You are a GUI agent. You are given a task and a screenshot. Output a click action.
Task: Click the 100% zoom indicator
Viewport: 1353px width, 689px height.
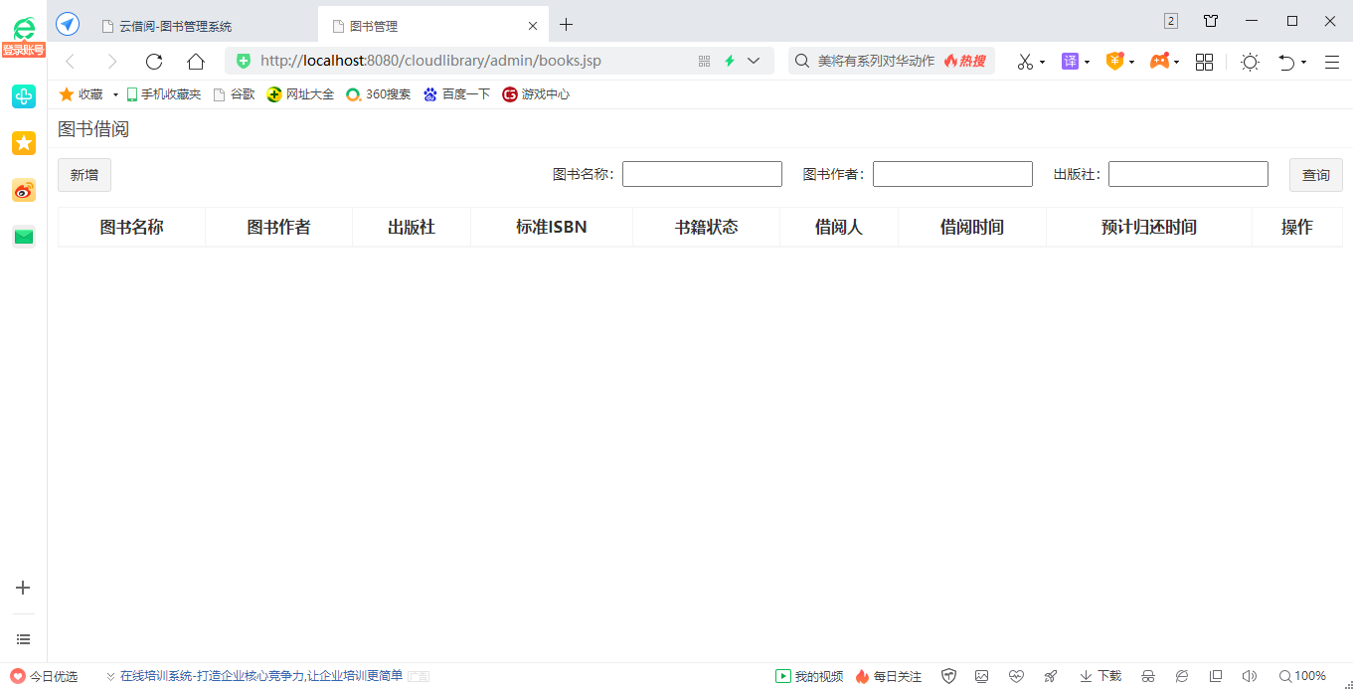pos(1303,676)
